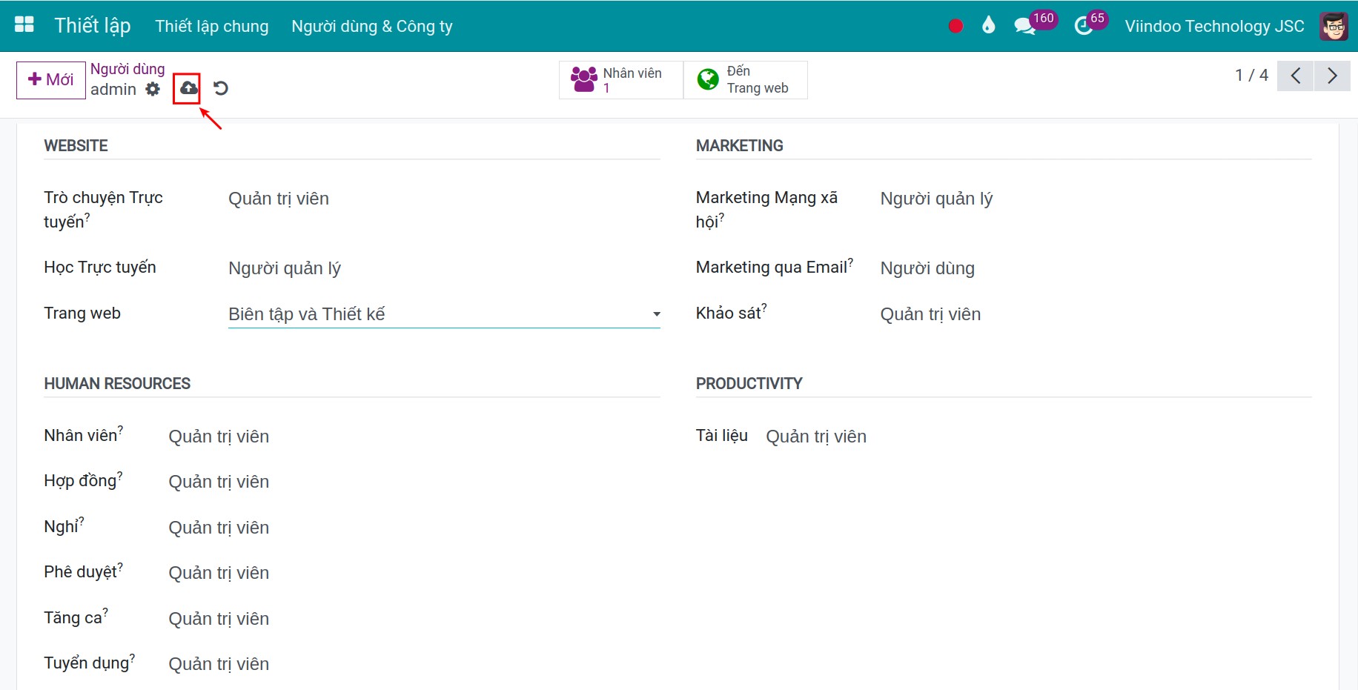Viewport: 1358px width, 690px height.
Task: Click the red recording dot icon
Action: [955, 26]
